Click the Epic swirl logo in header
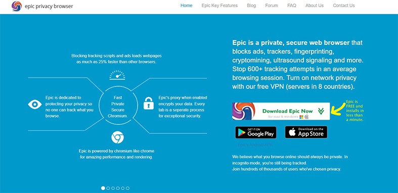This screenshot has height=193, width=398. click(x=17, y=6)
